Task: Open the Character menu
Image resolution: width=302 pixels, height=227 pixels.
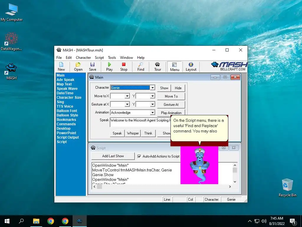Action: (x=83, y=58)
